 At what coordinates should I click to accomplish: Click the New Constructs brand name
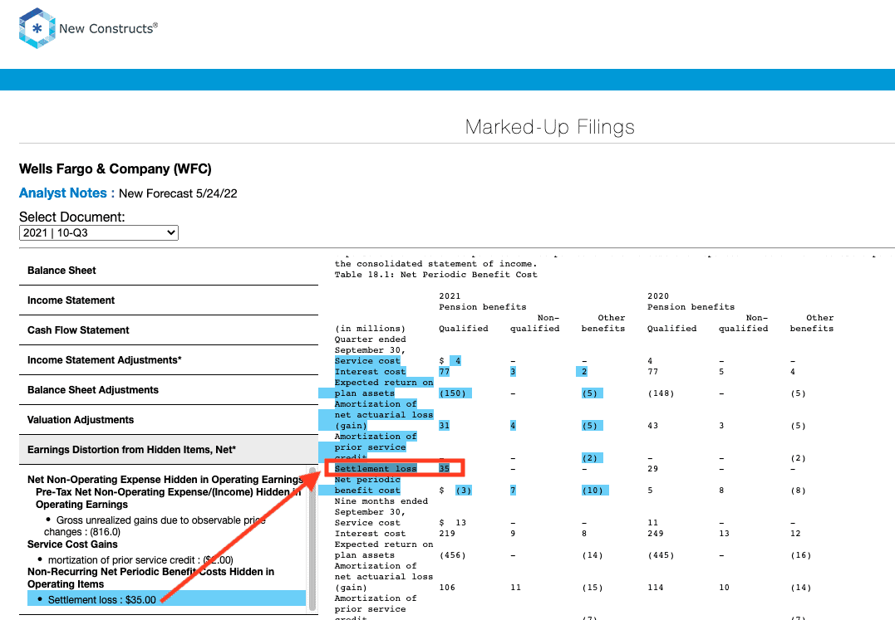pos(109,28)
